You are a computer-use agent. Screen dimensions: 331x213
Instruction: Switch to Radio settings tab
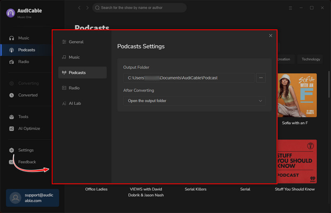[x=82, y=88]
